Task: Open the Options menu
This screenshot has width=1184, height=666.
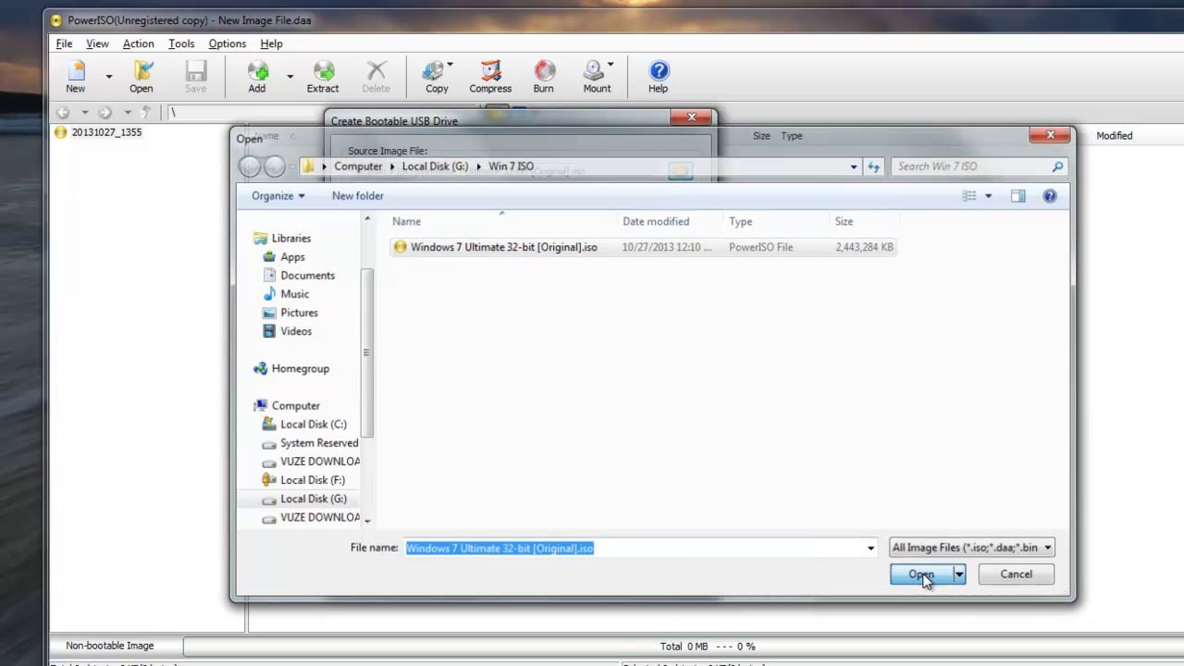Action: pos(228,43)
